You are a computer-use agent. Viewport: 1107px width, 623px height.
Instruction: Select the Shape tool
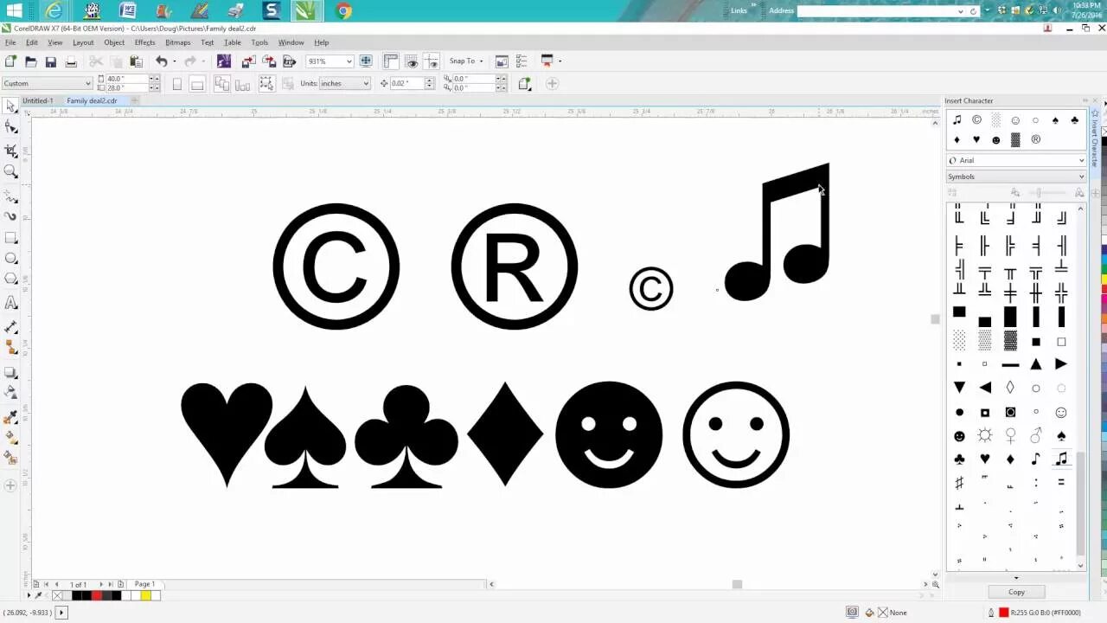click(x=11, y=127)
